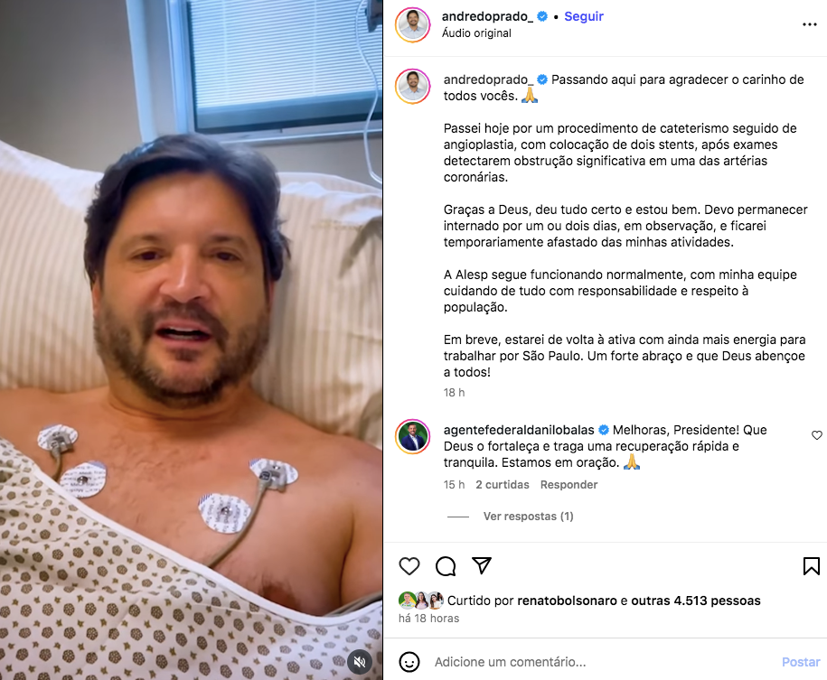Viewport: 827px width, 680px height.
Task: Like agentefederaldanilobalas's comment
Action: pyautogui.click(x=816, y=435)
